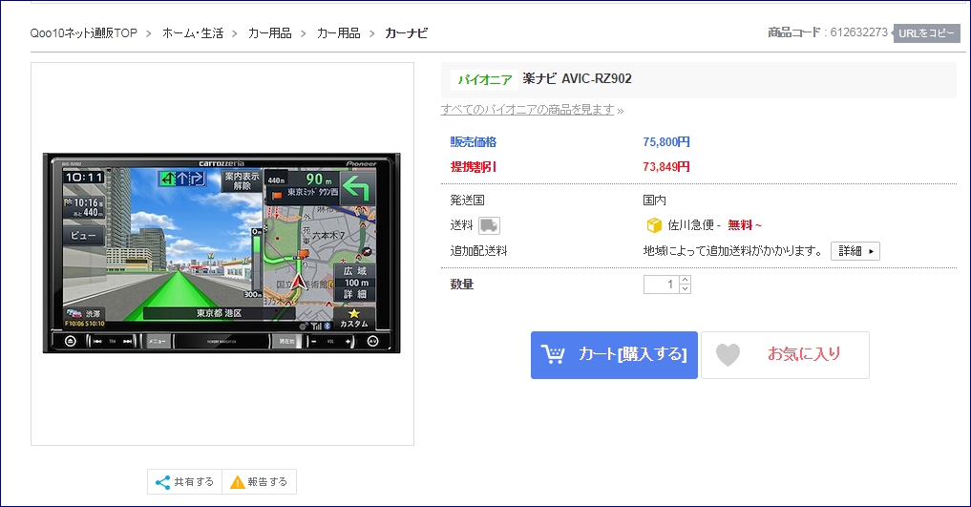971x507 pixels.
Task: Click the 佐川急便 carrier name
Action: coord(690,225)
